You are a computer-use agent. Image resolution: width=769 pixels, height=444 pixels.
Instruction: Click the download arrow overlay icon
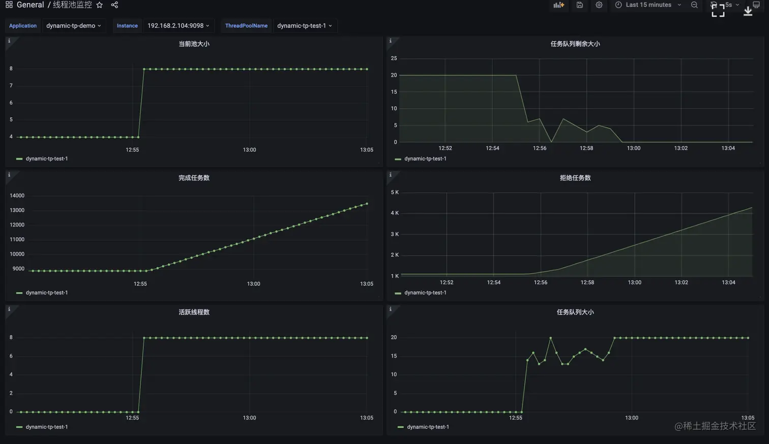tap(748, 11)
